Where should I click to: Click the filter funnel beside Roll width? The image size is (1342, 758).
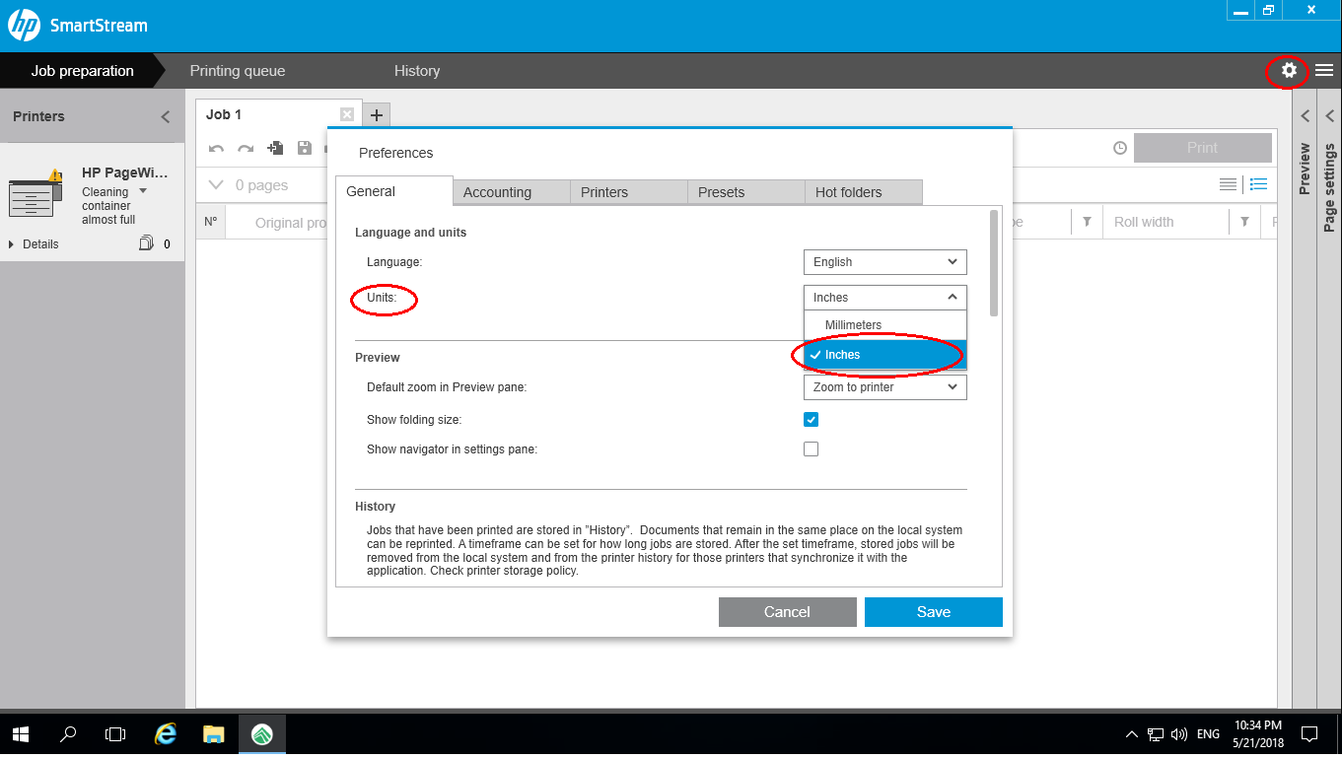pos(1244,222)
